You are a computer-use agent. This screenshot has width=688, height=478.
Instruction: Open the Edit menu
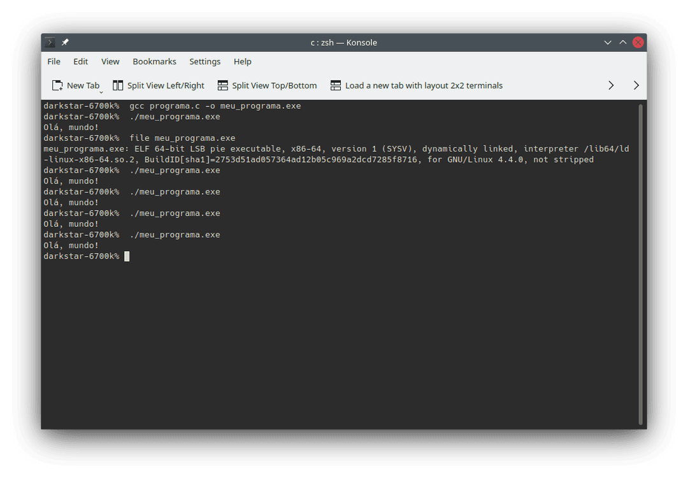click(x=80, y=61)
